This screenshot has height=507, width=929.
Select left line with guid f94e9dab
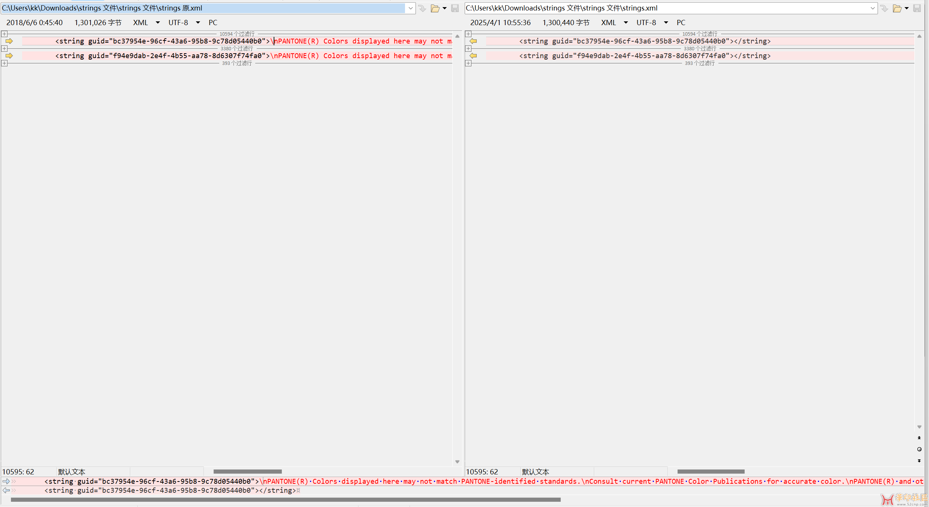pyautogui.click(x=237, y=56)
